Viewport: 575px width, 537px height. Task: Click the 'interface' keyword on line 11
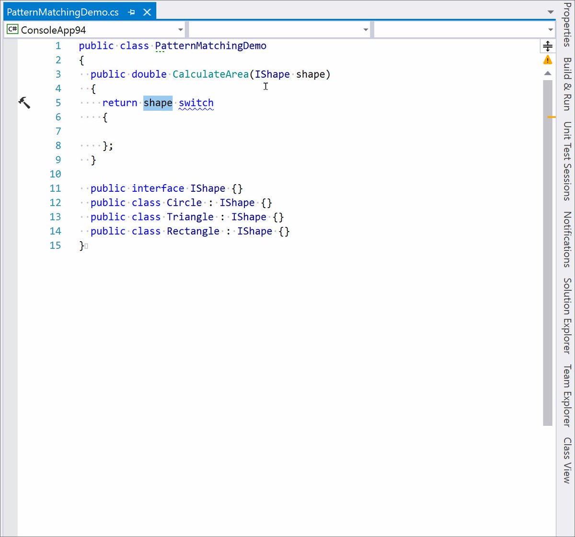[x=158, y=188]
